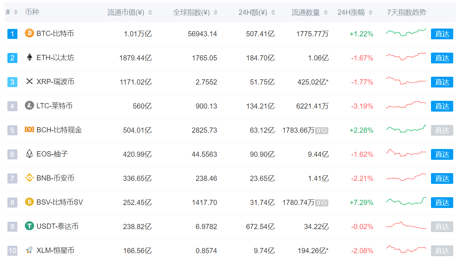
Task: Sort by 24H涨幅 column arrows
Action: [371, 13]
